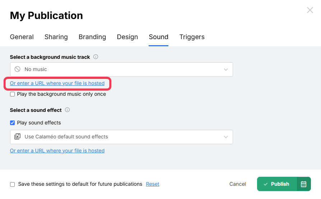Enable Play the background music only once
This screenshot has height=199, width=321.
coord(13,94)
